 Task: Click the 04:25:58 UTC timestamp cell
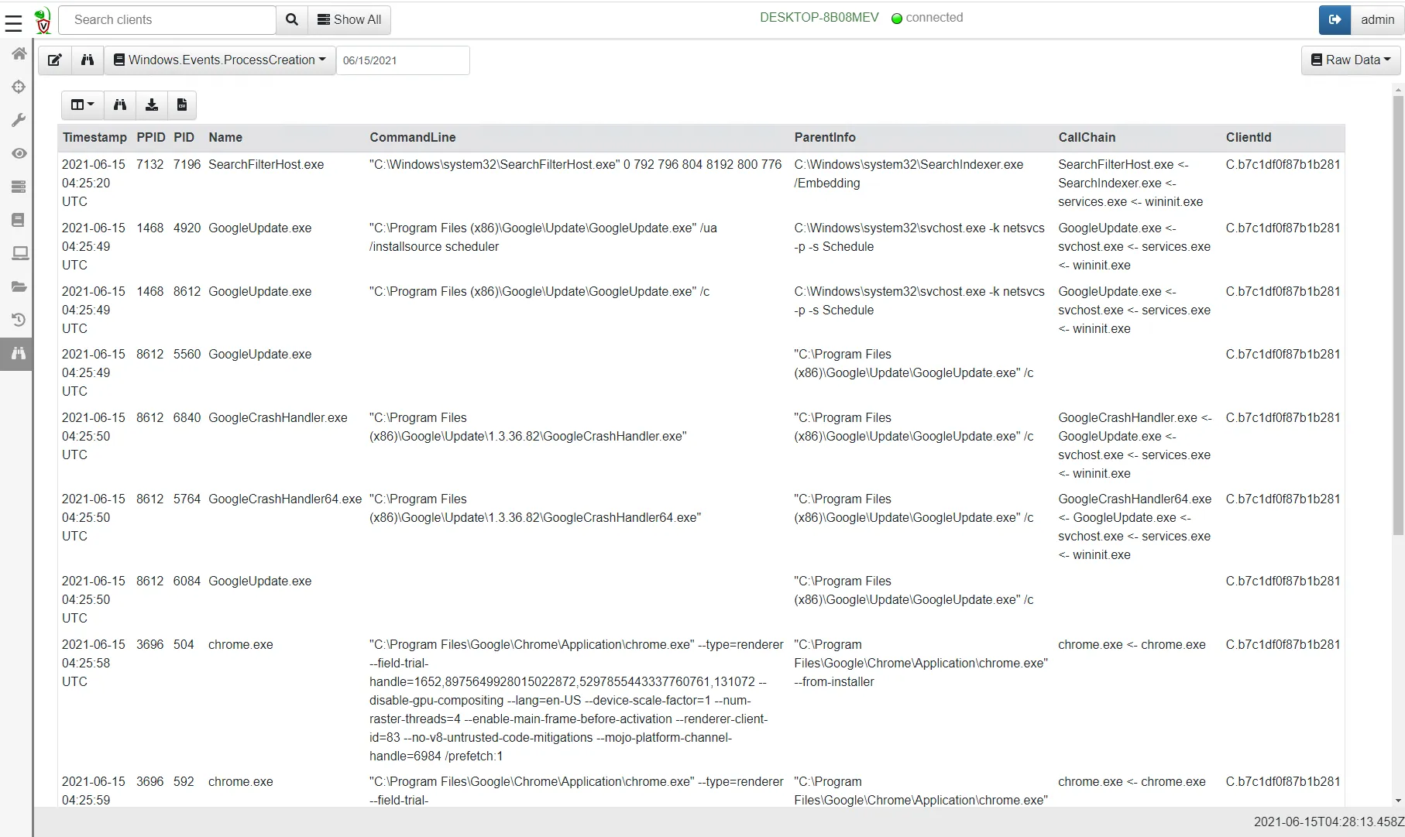94,664
